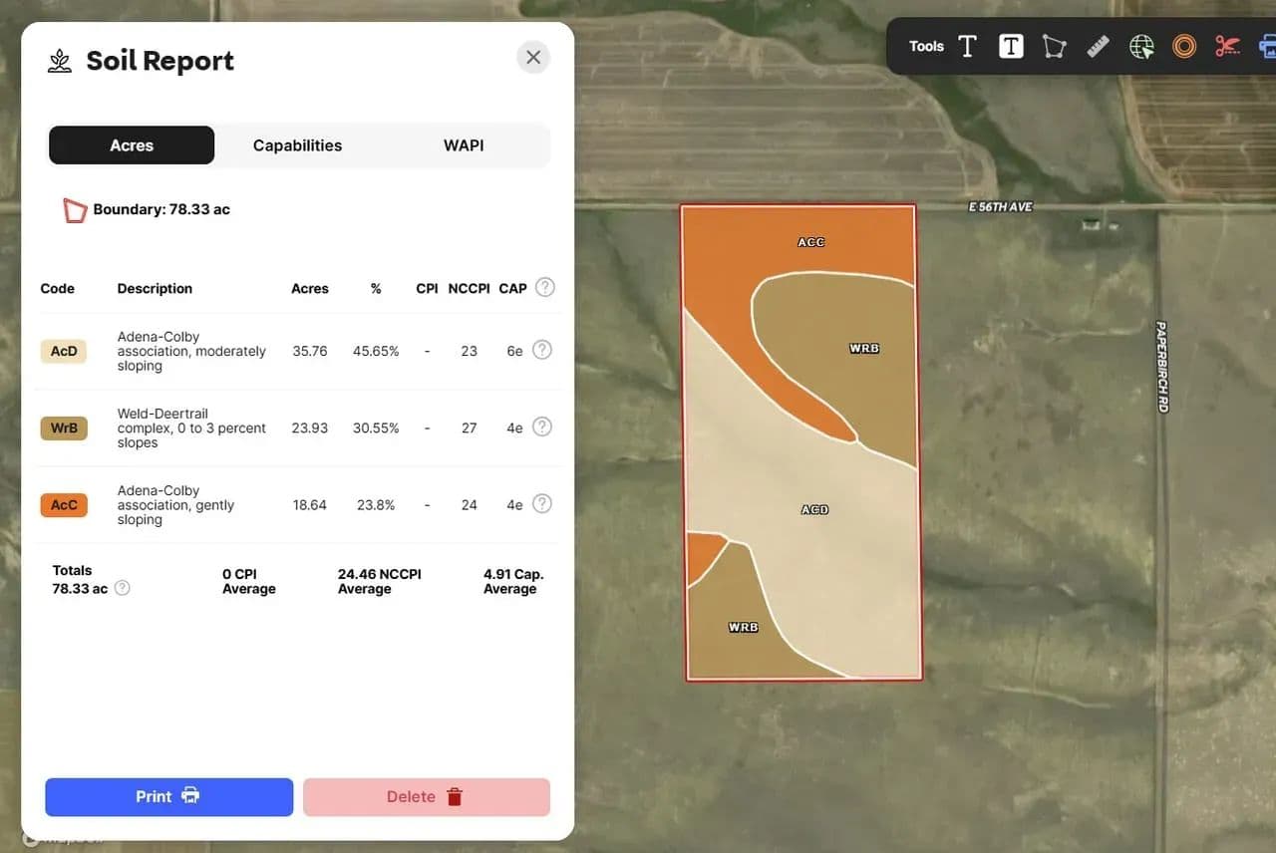This screenshot has height=853, width=1276.
Task: Delete the soil report
Action: tap(427, 797)
